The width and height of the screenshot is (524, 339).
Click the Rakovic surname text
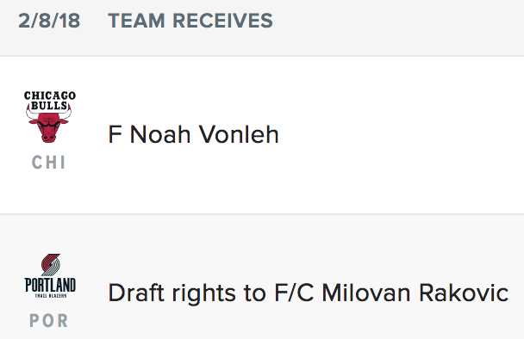[464, 293]
